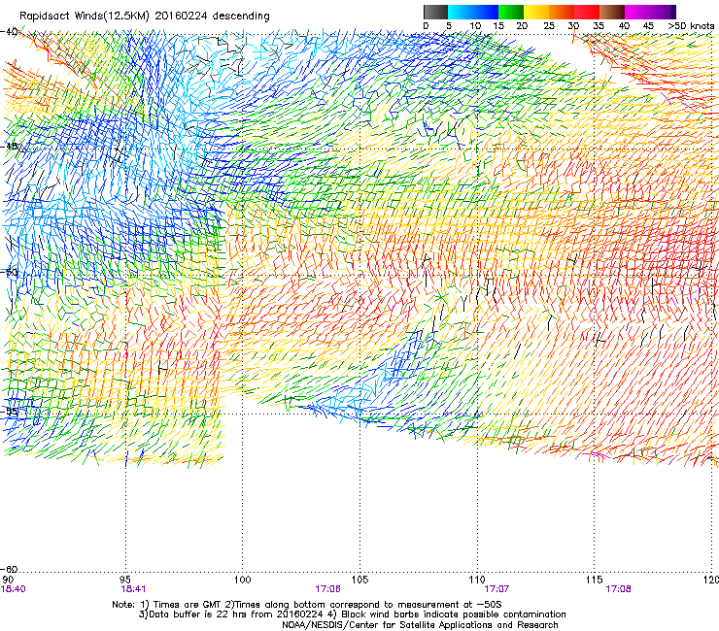Click the '25' label on the speed scale

point(549,26)
